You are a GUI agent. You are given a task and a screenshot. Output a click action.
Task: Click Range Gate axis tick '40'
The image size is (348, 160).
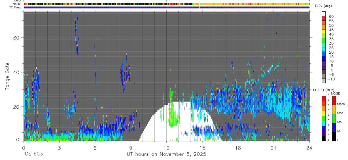(x=16, y=72)
